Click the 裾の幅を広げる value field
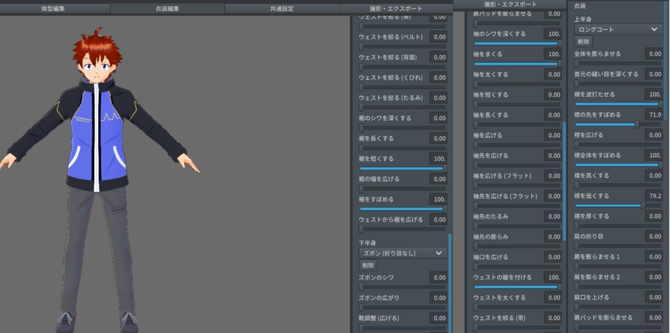The width and height of the screenshot is (670, 333). click(438, 179)
